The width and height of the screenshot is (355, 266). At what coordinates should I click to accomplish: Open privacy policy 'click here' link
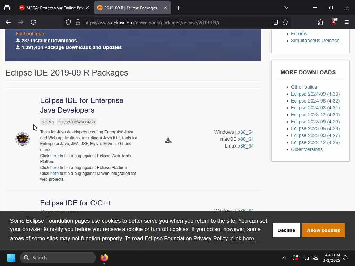pyautogui.click(x=243, y=238)
